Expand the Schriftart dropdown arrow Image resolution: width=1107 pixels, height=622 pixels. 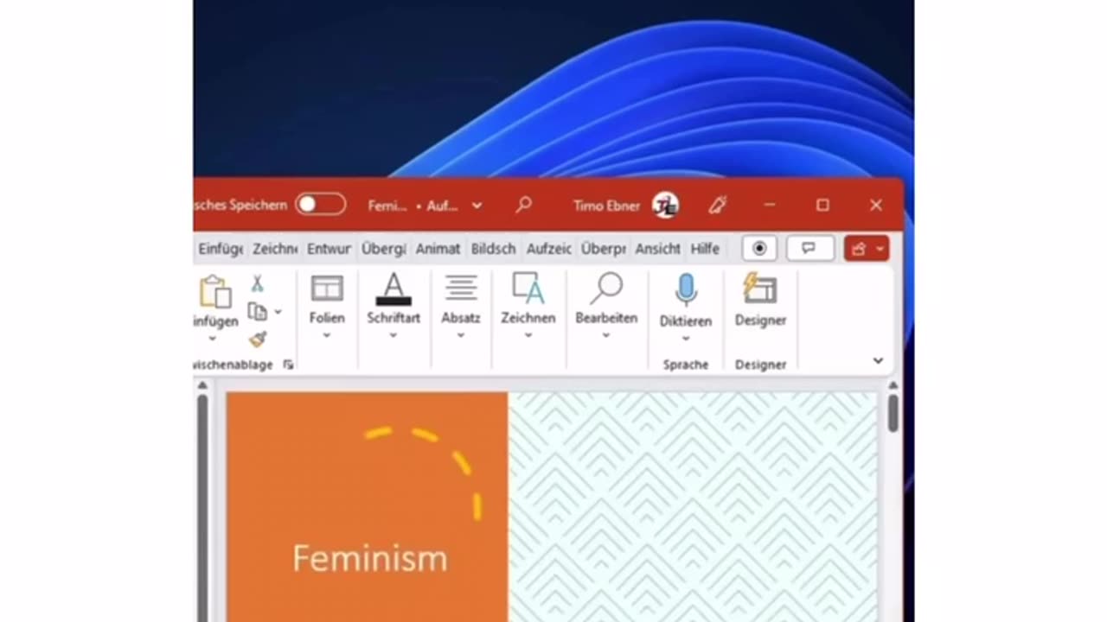tap(393, 335)
